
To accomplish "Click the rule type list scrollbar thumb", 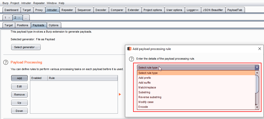I will click(257, 84).
